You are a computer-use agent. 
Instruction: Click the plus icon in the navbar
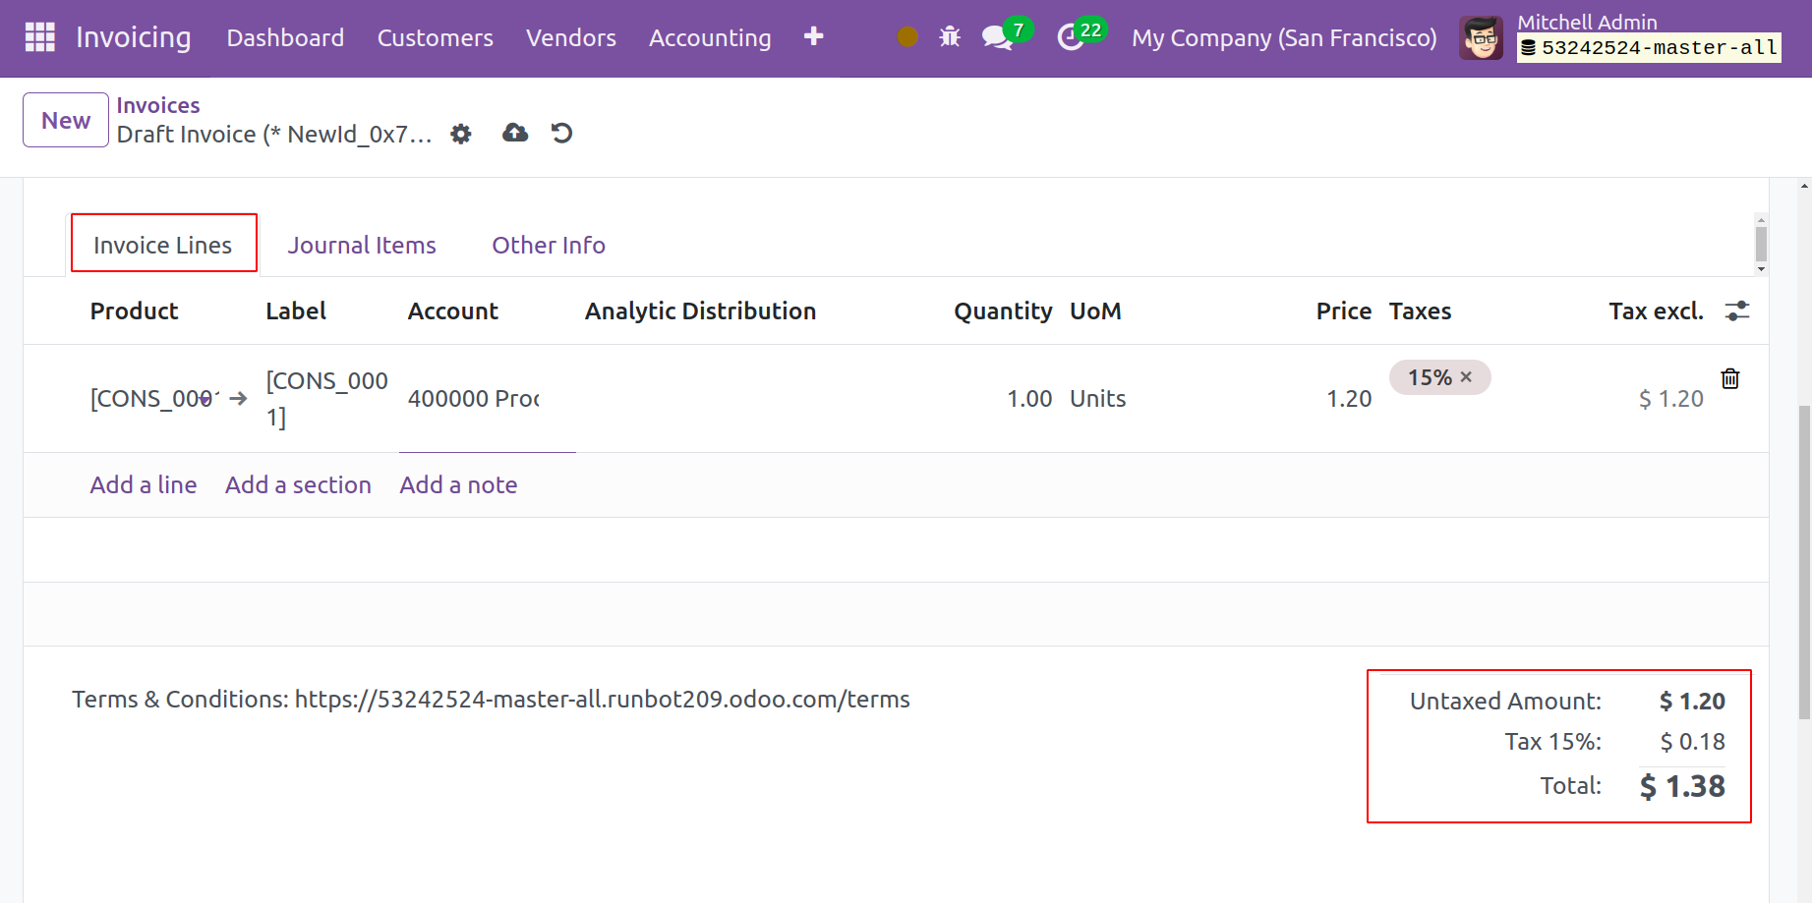(813, 37)
